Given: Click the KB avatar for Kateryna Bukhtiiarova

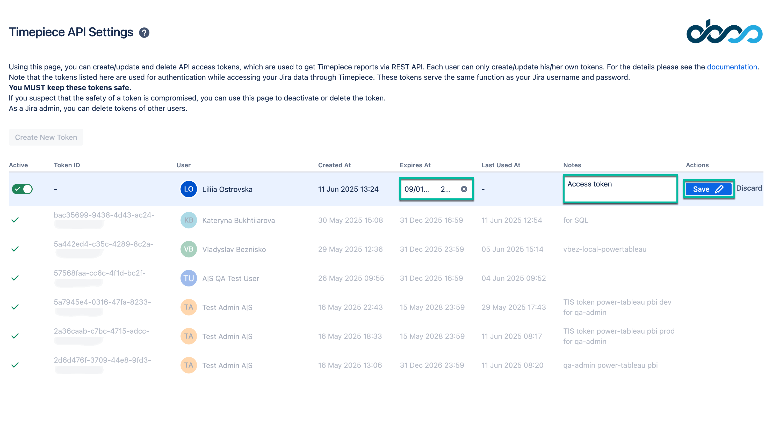Looking at the screenshot, I should (x=189, y=220).
